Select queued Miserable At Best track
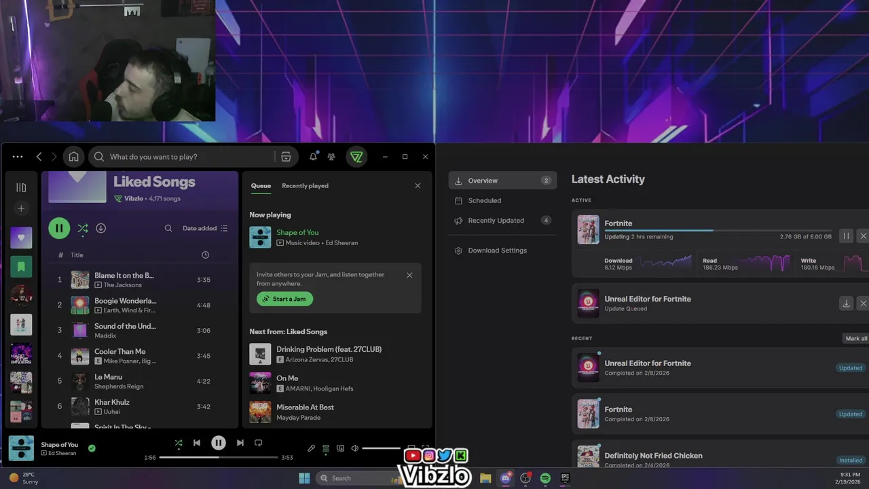869x489 pixels. (335, 412)
